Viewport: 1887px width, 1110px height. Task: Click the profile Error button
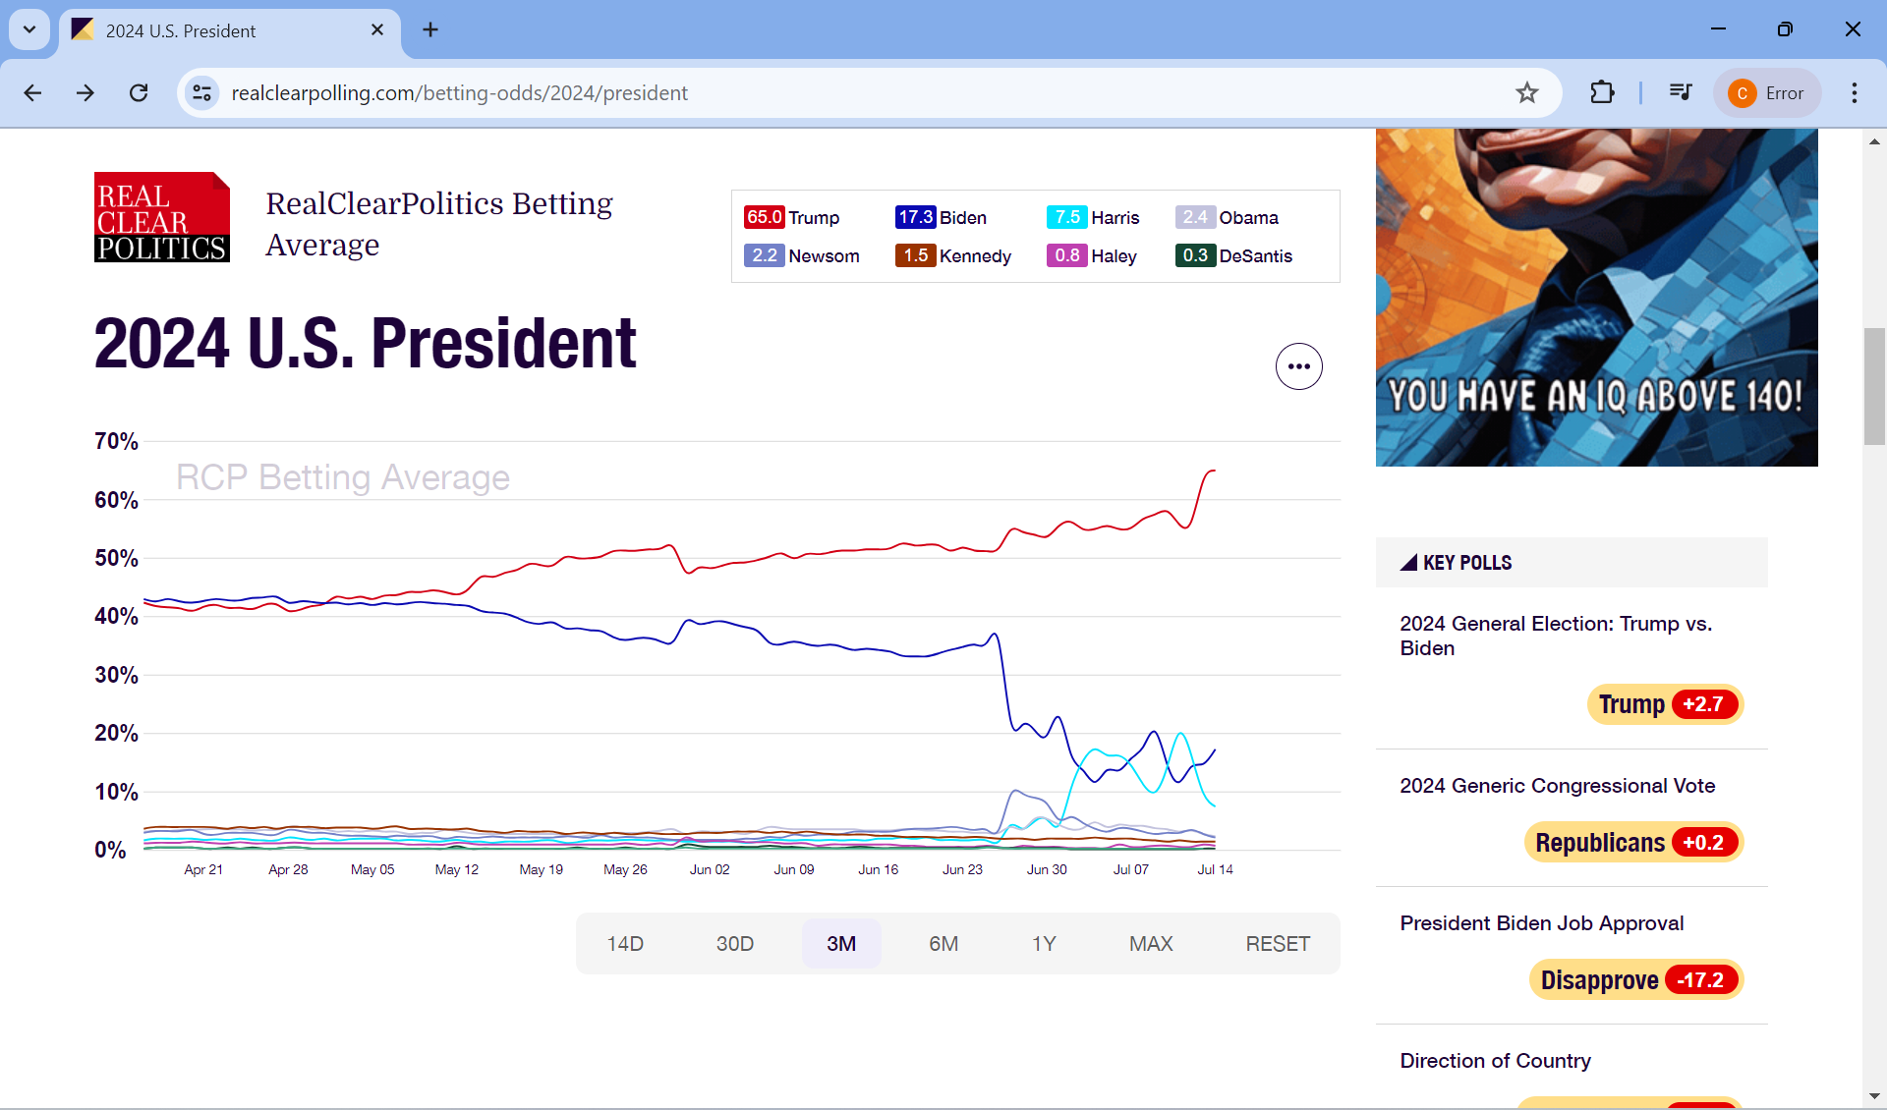(x=1767, y=93)
